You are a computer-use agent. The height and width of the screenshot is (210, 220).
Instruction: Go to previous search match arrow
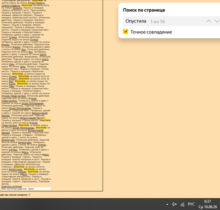(x=209, y=21)
